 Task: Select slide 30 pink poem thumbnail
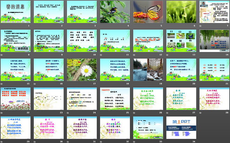pos(49,128)
